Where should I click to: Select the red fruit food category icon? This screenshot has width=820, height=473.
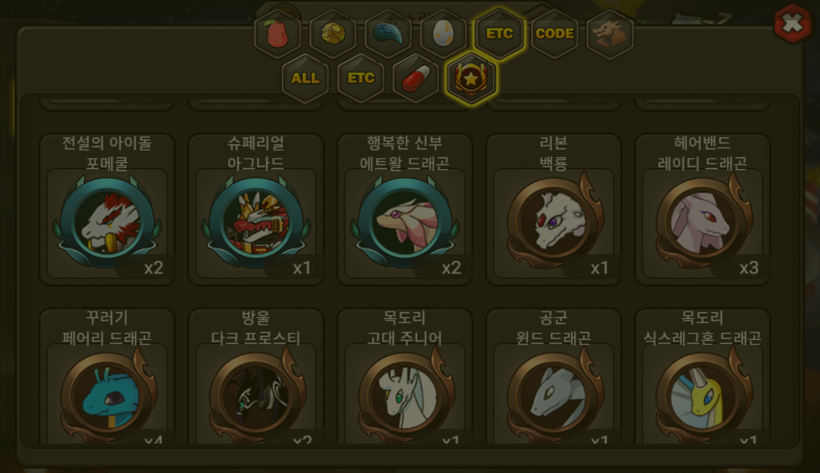277,34
